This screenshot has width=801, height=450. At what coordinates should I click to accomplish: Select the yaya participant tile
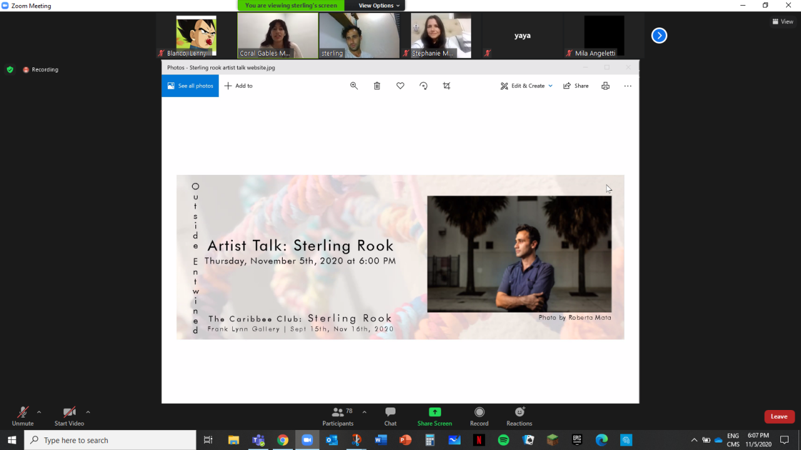tap(523, 36)
